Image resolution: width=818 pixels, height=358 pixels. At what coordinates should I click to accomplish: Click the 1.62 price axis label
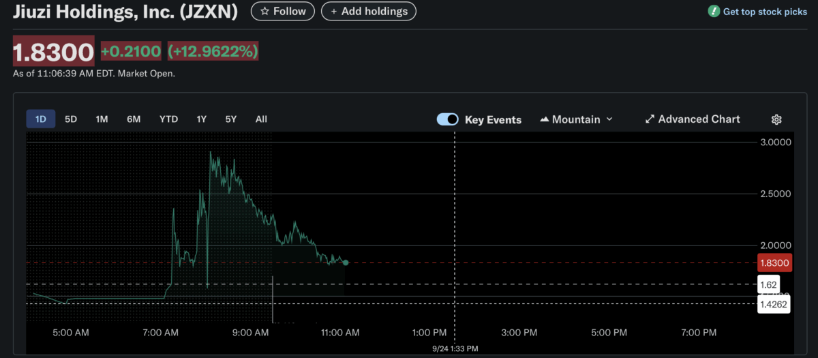pos(768,284)
